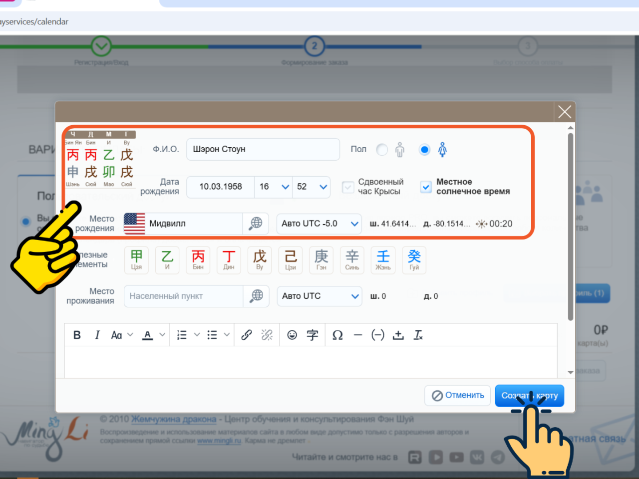Open the globe picker next to Мидвилл

pos(256,224)
